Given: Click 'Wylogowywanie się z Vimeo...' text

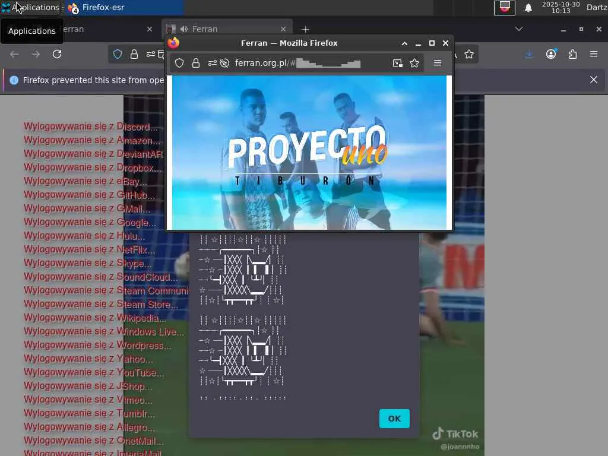Looking at the screenshot, I should tap(88, 400).
